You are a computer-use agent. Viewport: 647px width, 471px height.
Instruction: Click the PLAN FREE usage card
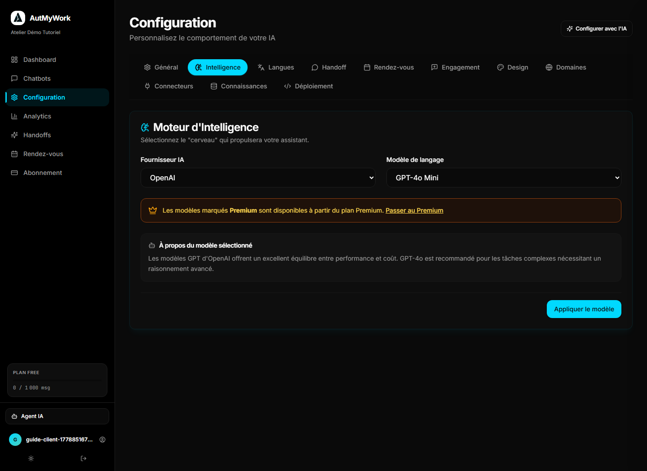(57, 380)
